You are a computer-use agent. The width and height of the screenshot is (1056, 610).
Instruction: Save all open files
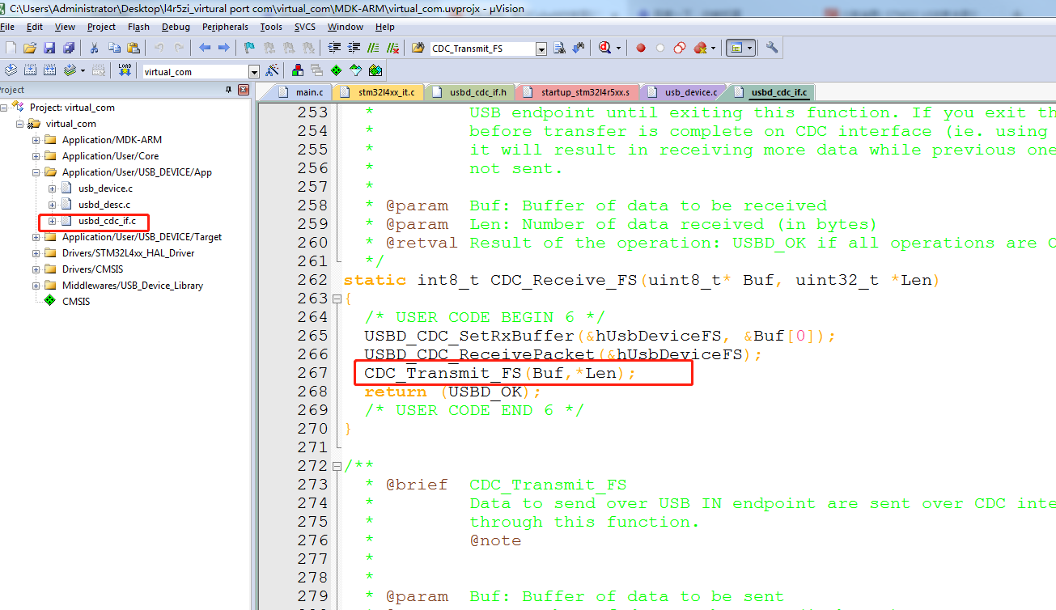69,48
